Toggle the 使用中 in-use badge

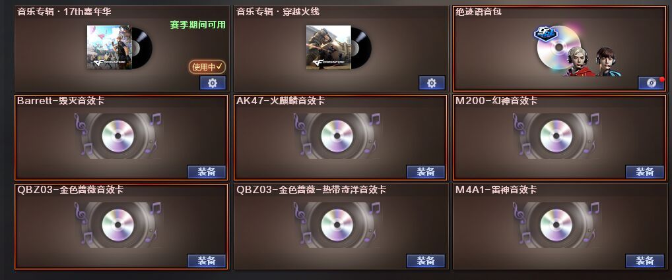pos(207,67)
